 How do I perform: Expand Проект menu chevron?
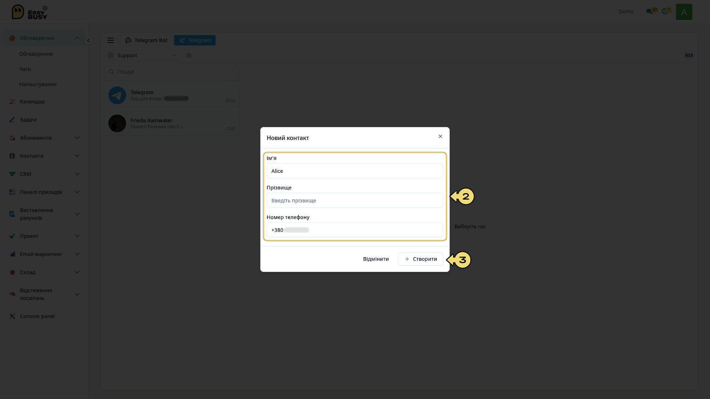(77, 236)
